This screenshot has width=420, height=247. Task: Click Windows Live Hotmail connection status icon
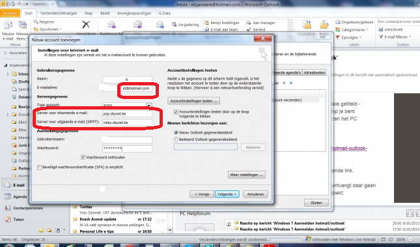tap(308, 239)
